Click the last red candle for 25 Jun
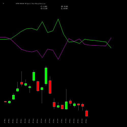Image resolution: width=127 pixels, height=127 pixels. (87, 114)
